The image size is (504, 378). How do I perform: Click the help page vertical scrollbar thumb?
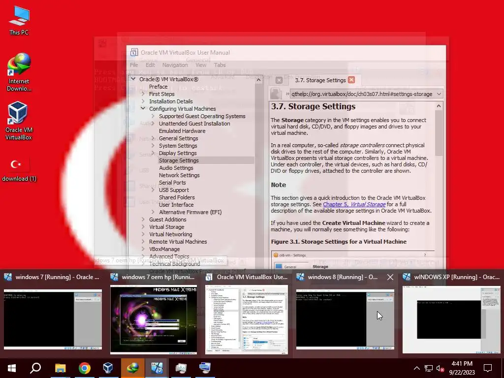click(439, 133)
